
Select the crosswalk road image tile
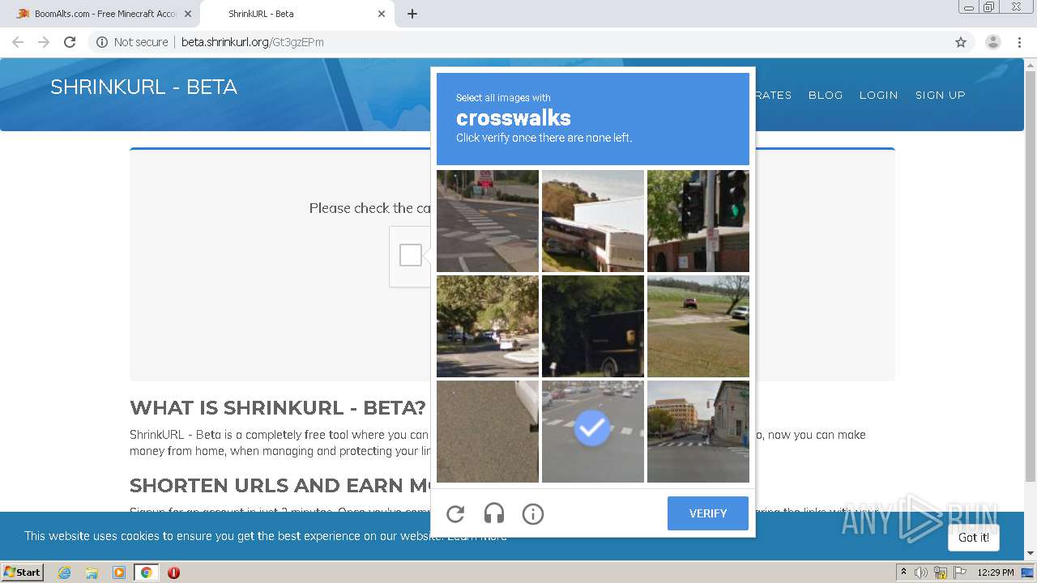(488, 221)
